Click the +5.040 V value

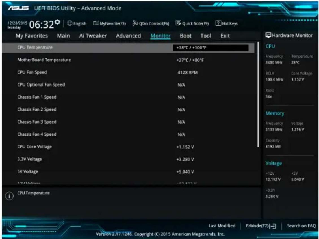tap(185, 172)
